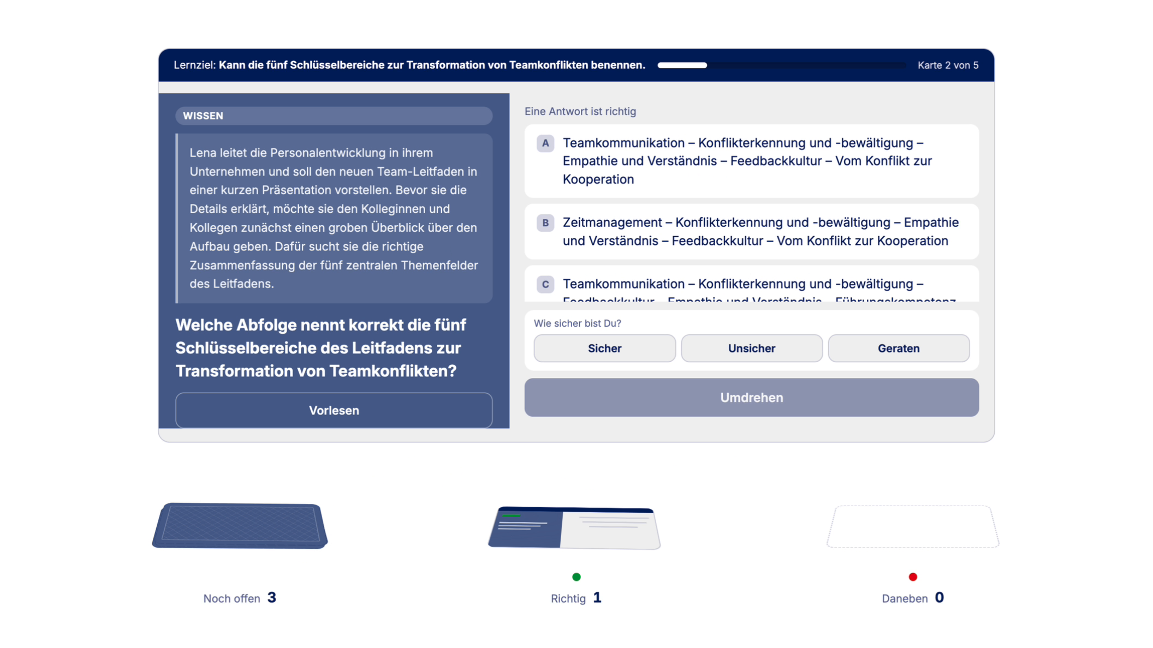Viewport: 1153px width, 648px height.
Task: Click the green Richtig indicator dot
Action: pos(576,577)
